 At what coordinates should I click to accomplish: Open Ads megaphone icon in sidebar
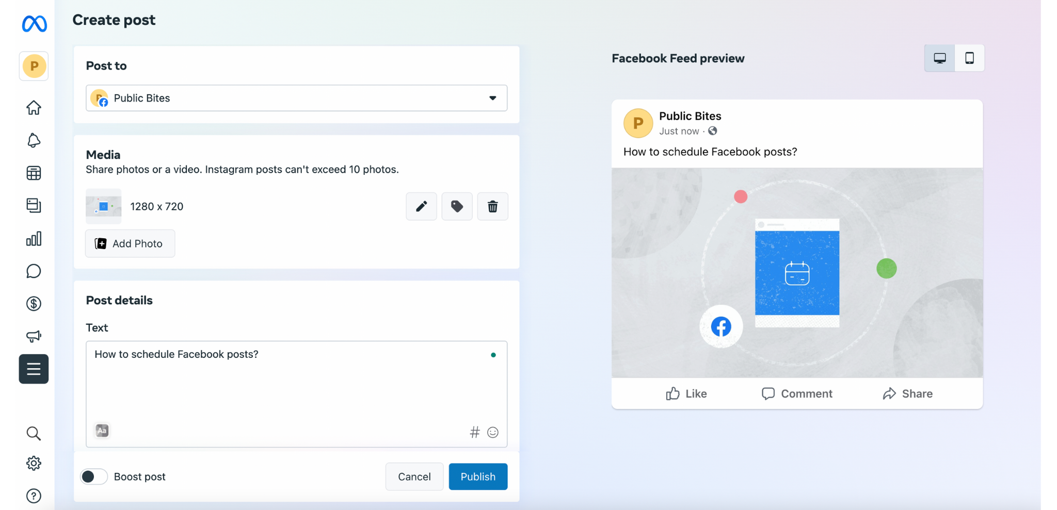(34, 336)
